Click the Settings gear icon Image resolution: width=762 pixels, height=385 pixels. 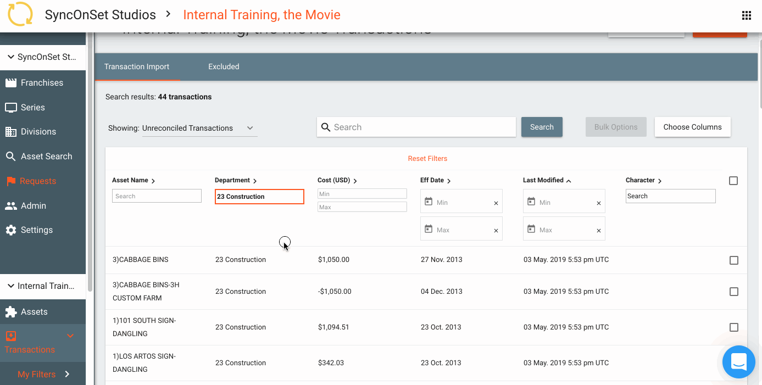(x=11, y=230)
